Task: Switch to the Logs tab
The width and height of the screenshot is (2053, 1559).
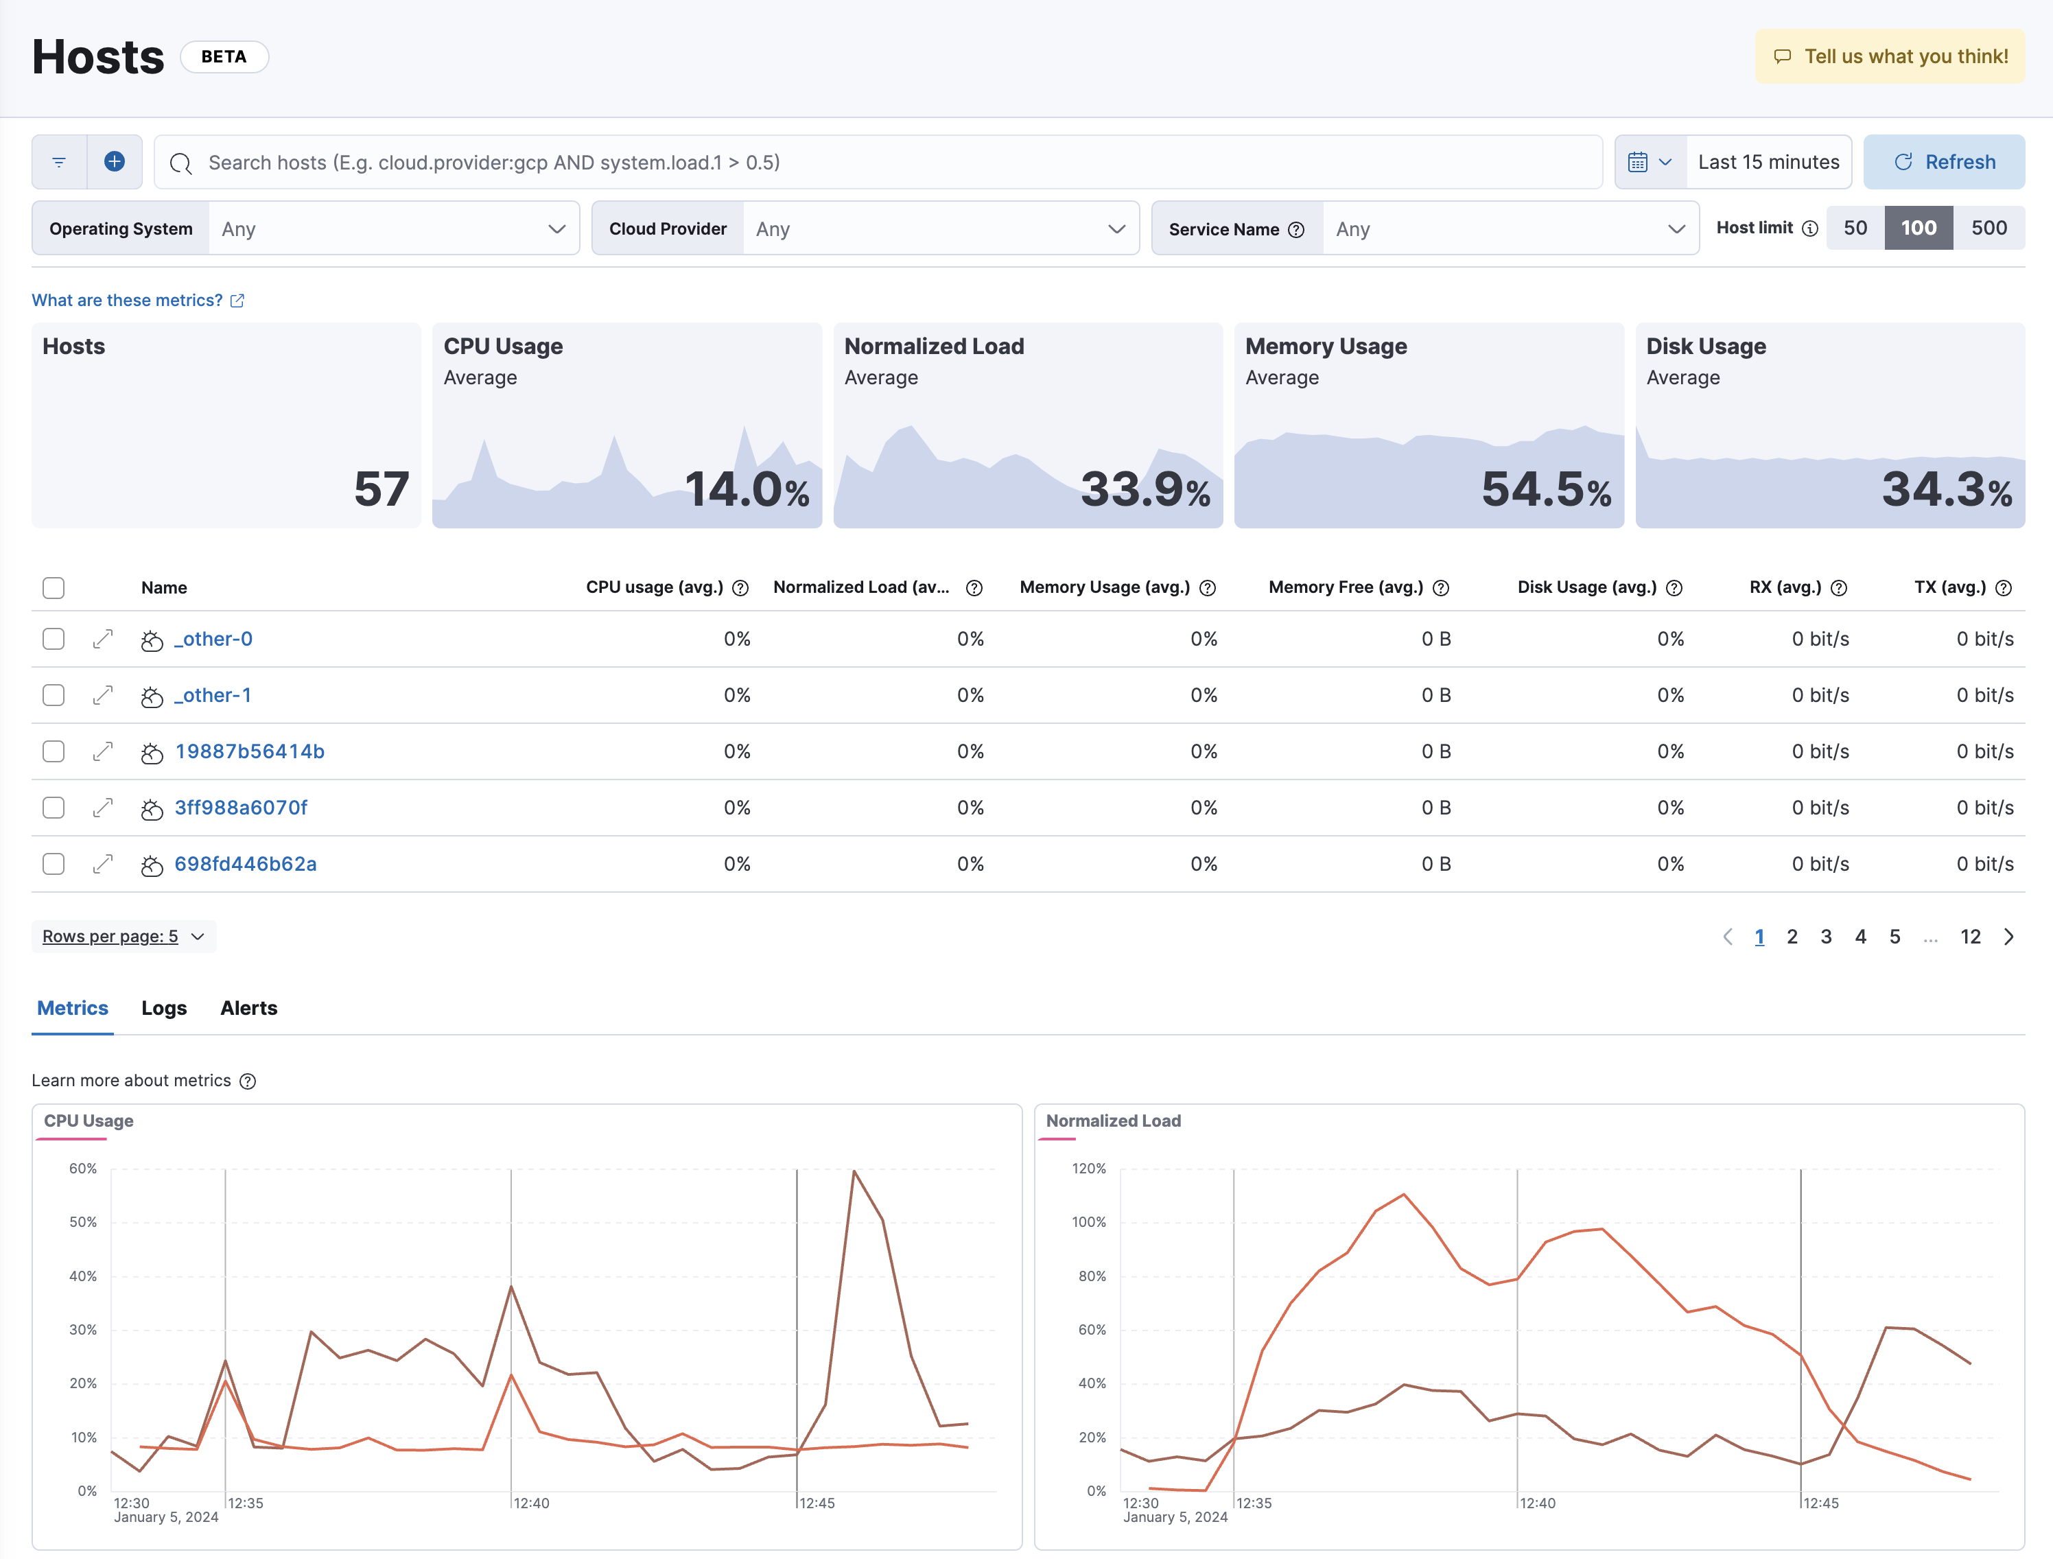Action: [x=163, y=1008]
